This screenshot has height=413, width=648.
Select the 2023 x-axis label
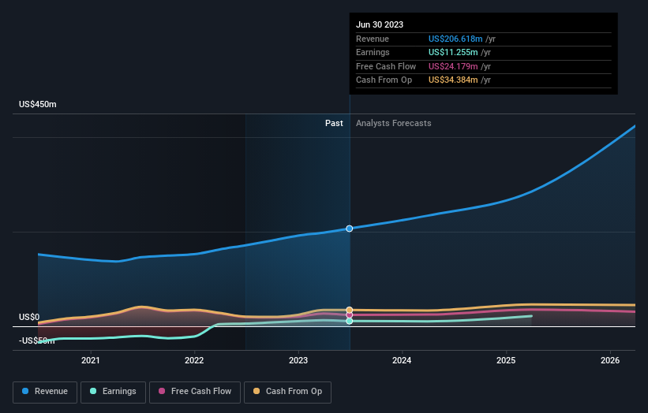pos(298,360)
